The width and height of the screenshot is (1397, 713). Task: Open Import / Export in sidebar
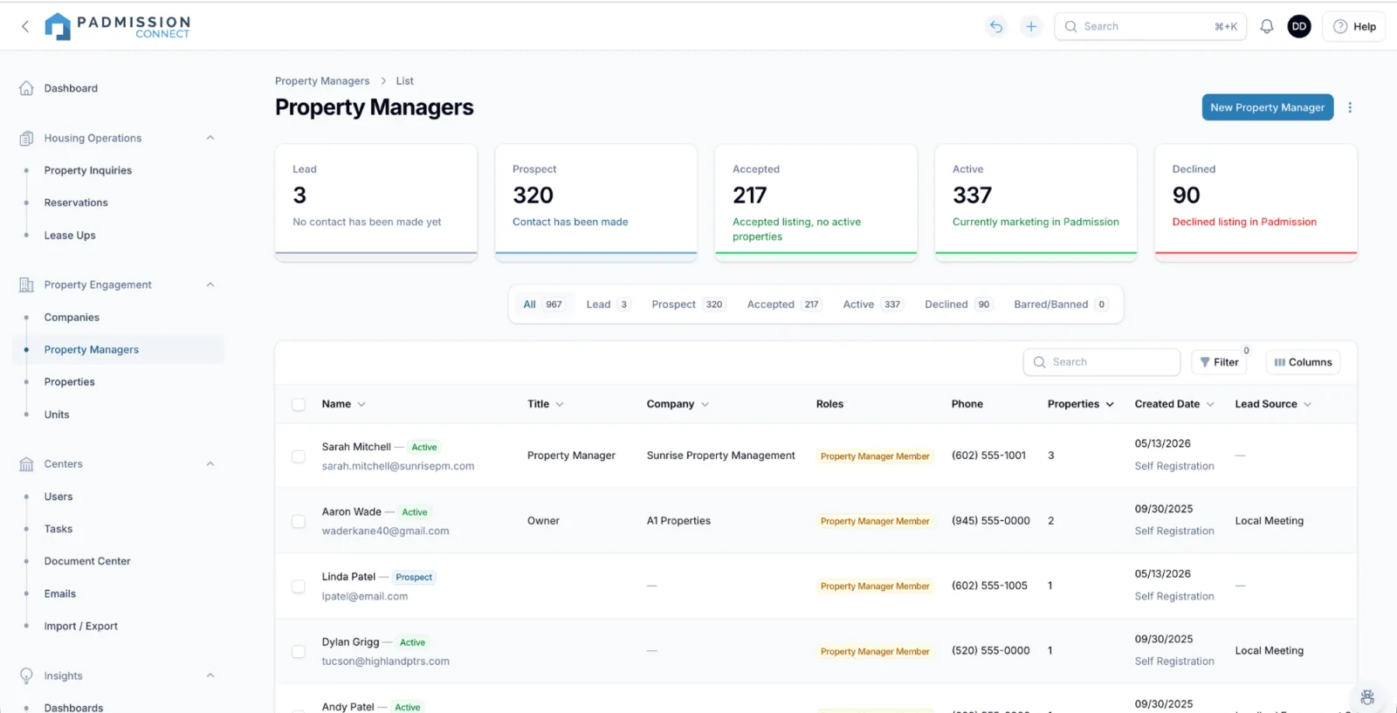81,626
